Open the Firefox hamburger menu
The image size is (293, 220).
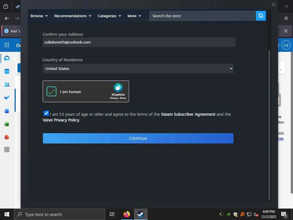point(286,18)
